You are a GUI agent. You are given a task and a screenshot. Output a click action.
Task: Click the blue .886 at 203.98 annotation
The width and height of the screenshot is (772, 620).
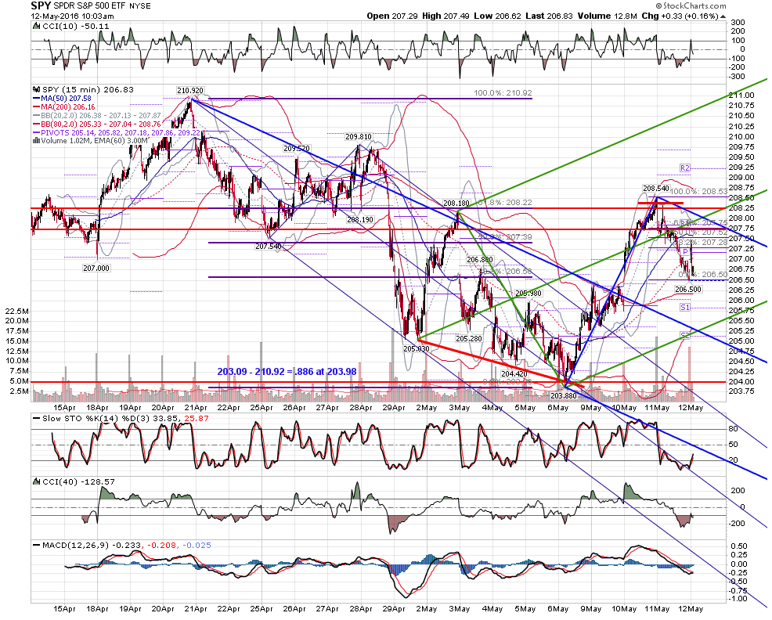click(287, 371)
